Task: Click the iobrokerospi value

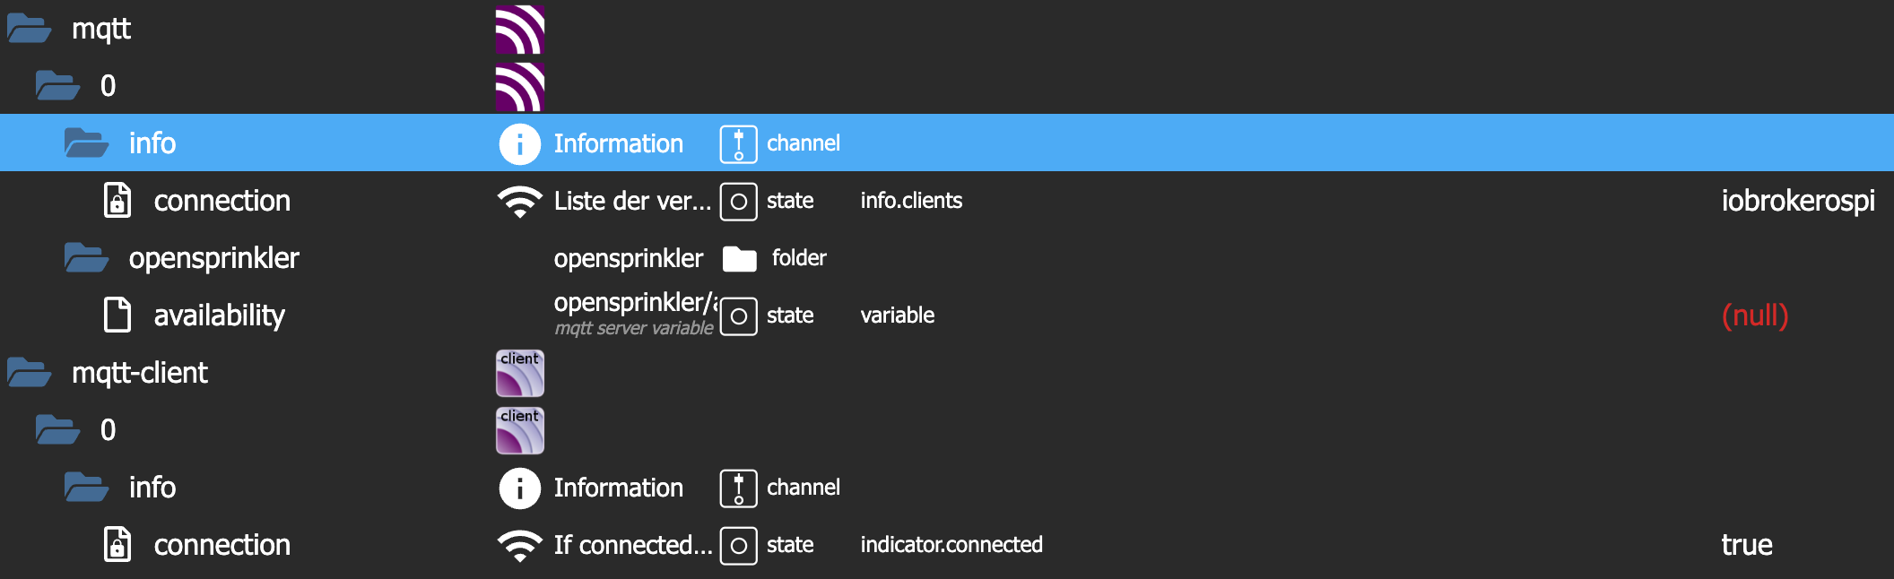Action: click(1797, 201)
